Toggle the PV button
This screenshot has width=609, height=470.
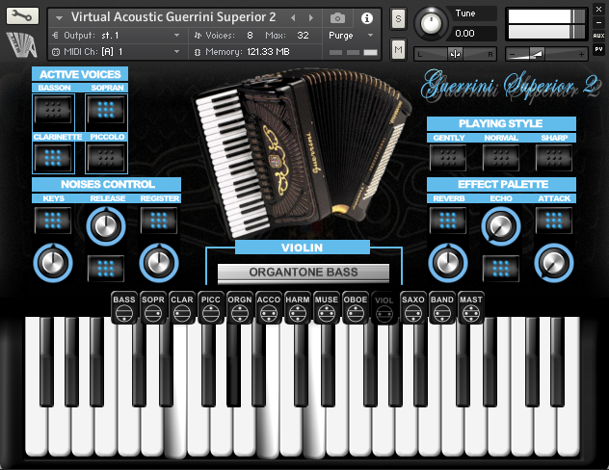pyautogui.click(x=598, y=49)
